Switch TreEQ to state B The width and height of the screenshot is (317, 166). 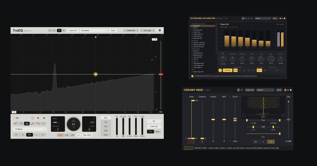[x=63, y=31]
